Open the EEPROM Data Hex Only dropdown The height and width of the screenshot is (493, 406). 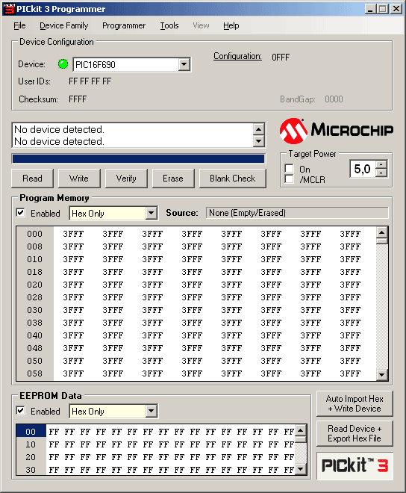pyautogui.click(x=152, y=411)
